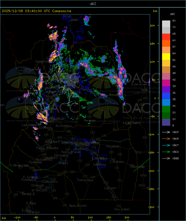Select the 65 dBZ red color swatch

[166, 37]
